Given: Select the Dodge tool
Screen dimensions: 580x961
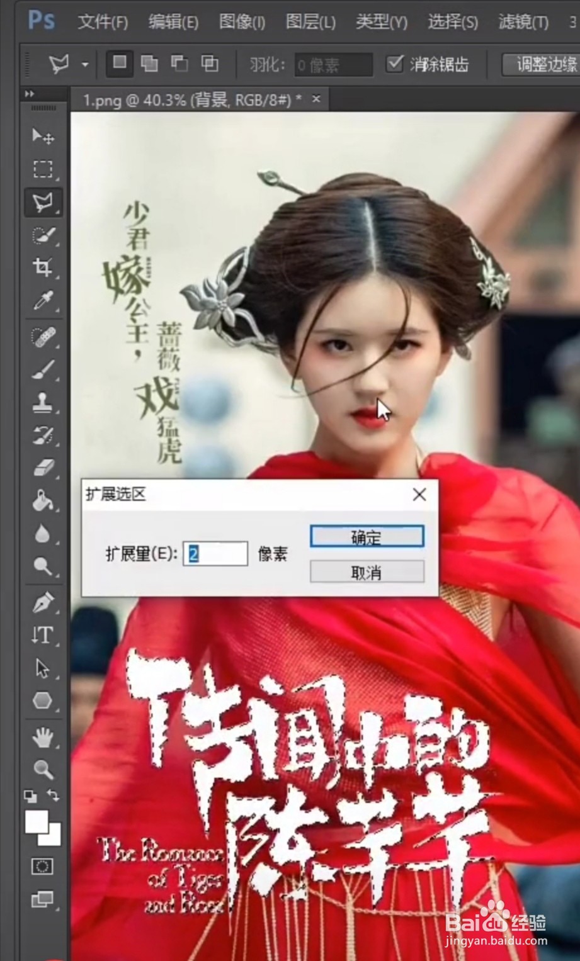Looking at the screenshot, I should (43, 566).
